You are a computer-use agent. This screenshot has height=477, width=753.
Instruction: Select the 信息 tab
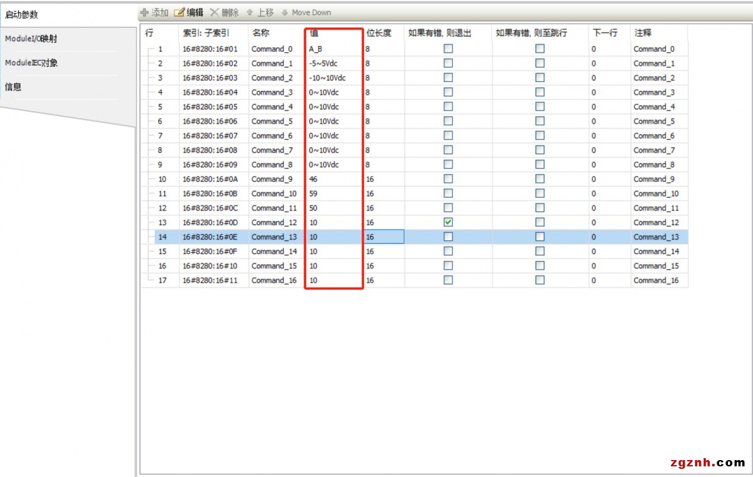[x=14, y=87]
